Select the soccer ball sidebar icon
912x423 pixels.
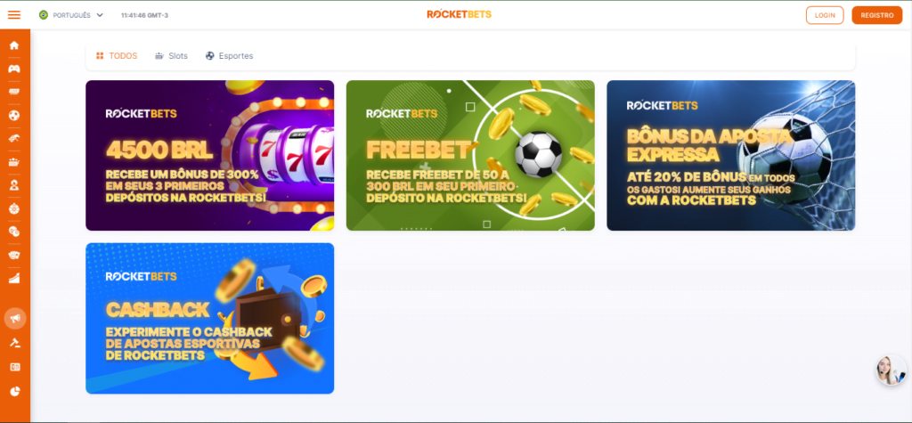pos(14,115)
